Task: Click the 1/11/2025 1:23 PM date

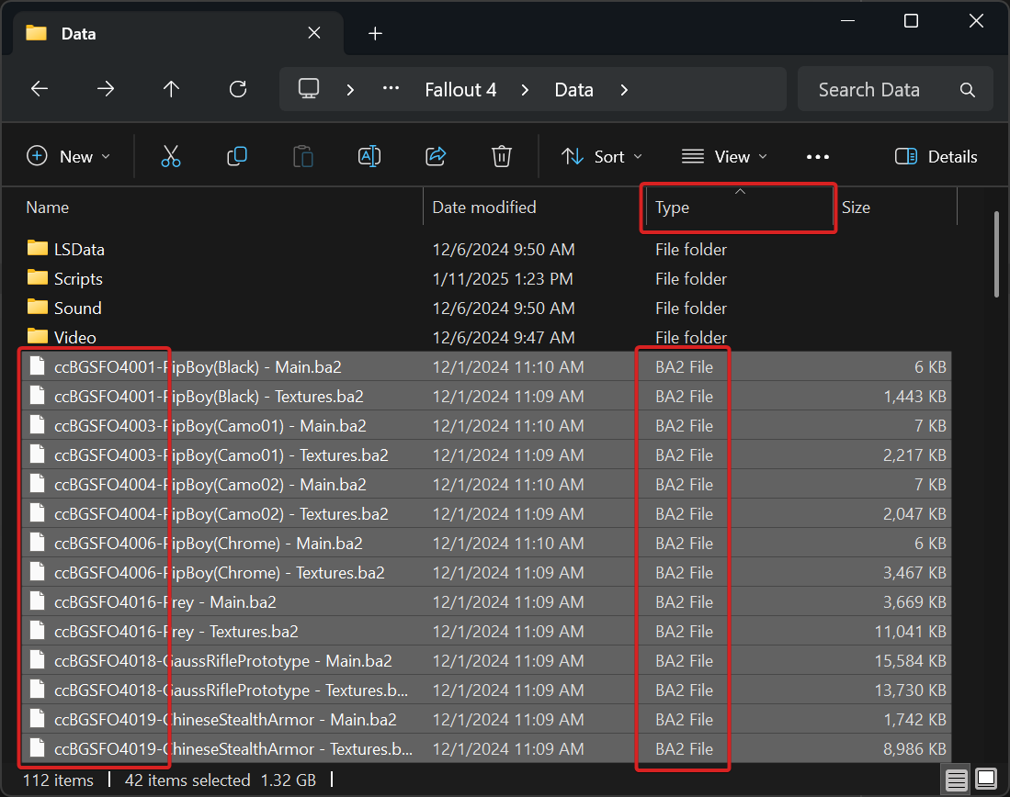Action: tap(503, 279)
